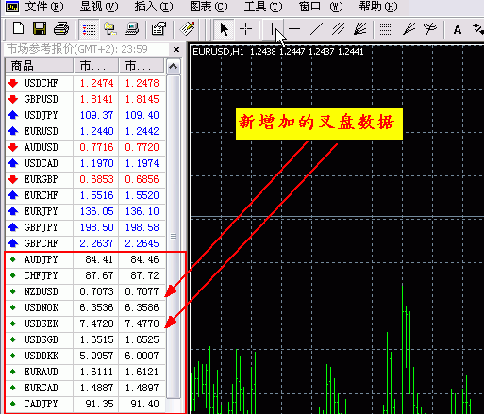Viewport: 484px width, 414px height.
Task: Select the AUDJPY symbol
Action: point(41,259)
